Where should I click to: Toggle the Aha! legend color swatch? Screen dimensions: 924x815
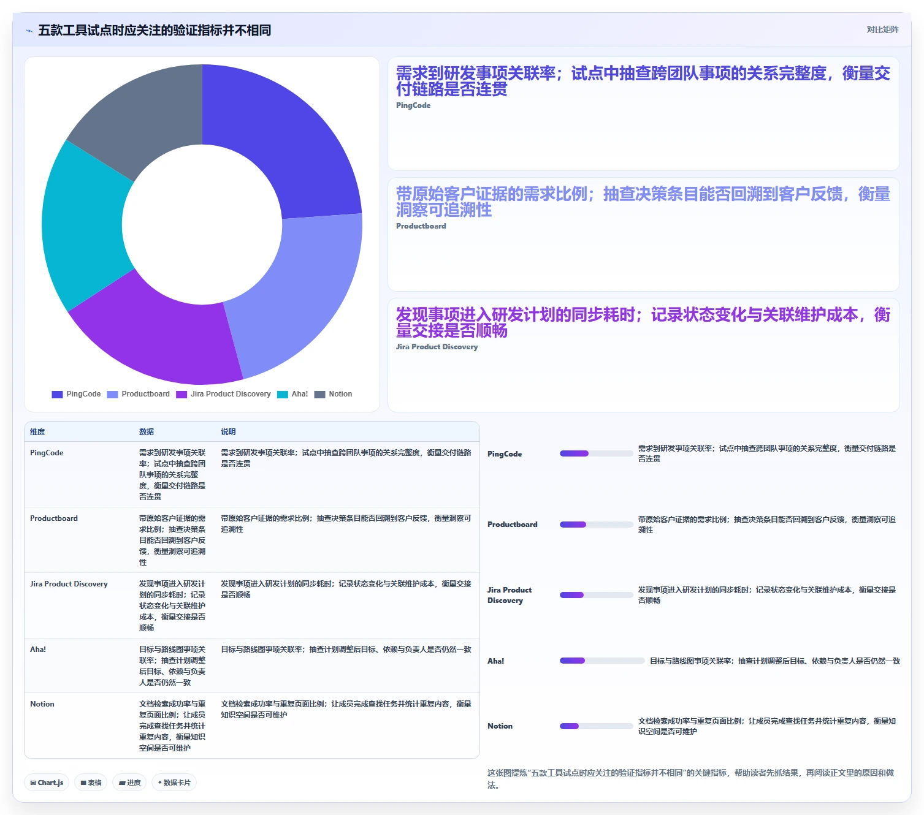(283, 394)
